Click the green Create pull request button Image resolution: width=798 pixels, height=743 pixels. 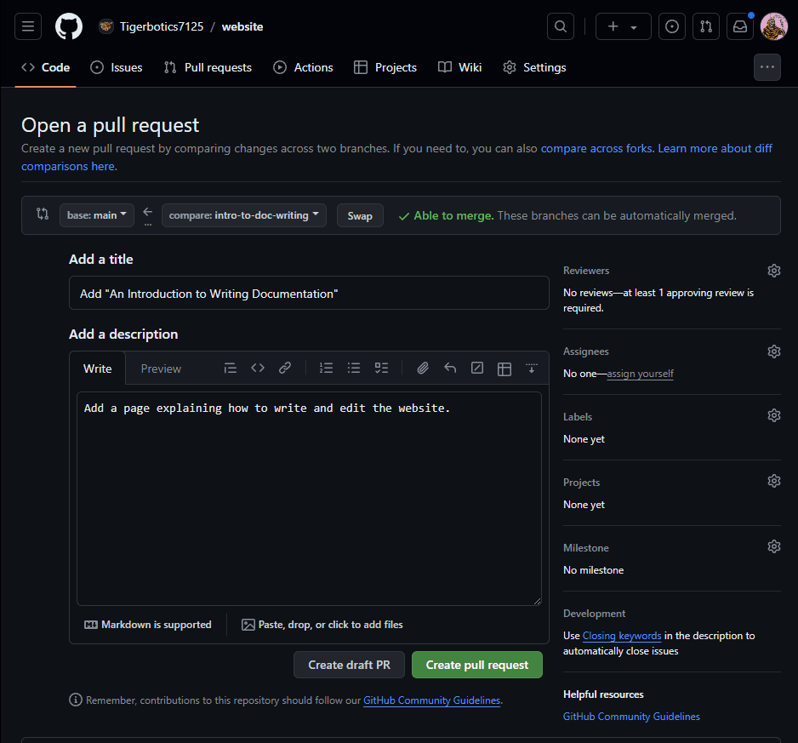tap(476, 665)
